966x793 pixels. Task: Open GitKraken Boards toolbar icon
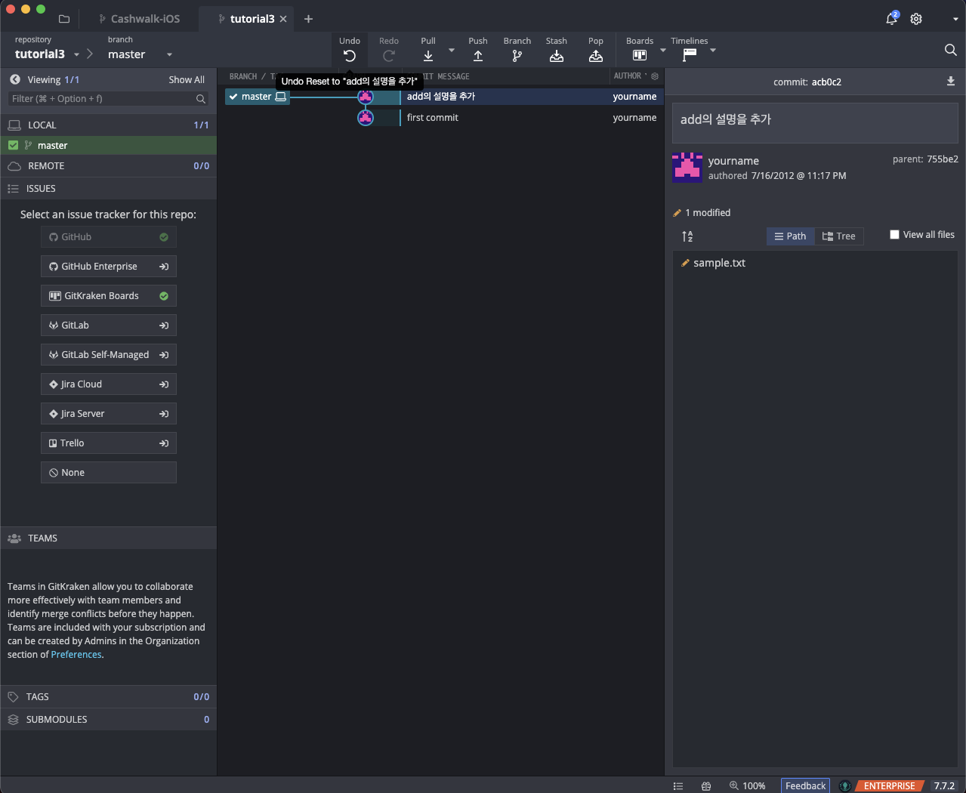(640, 56)
